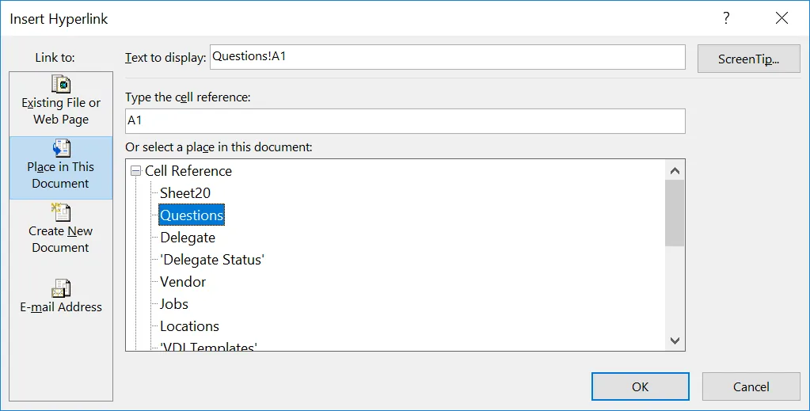This screenshot has width=810, height=411.
Task: Pick the Vendor sheet
Action: tap(183, 282)
